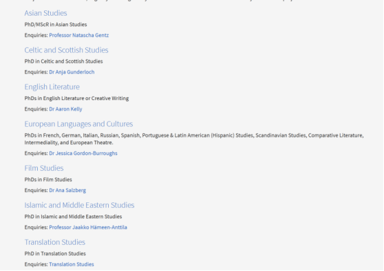Select Dr Jessica Gordon-Burroughs enquiries link

(83, 153)
